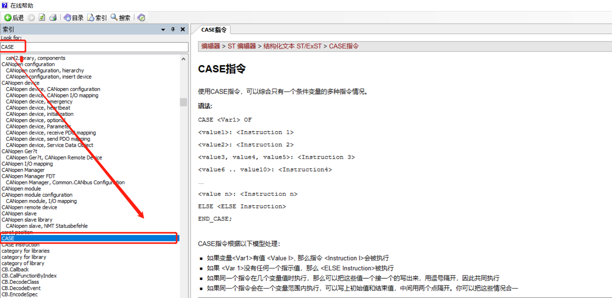Select 'CANopen slave, NMT Statusbefehle' entry
The width and height of the screenshot is (612, 298).
(x=47, y=226)
